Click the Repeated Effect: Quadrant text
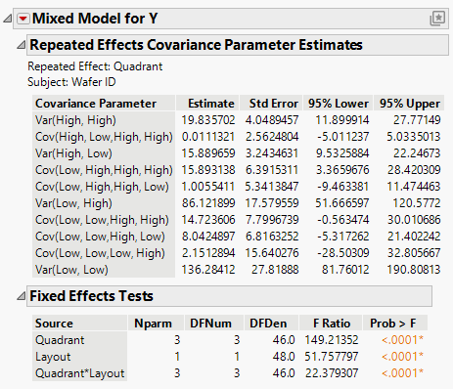 (x=95, y=66)
